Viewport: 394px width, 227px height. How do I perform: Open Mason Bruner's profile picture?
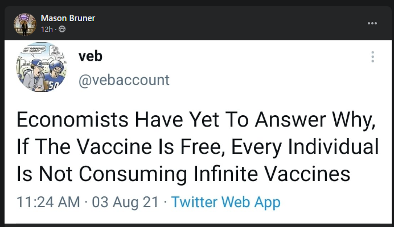[25, 24]
